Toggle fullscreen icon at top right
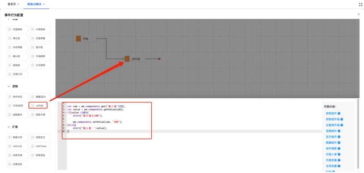 tap(360, 4)
